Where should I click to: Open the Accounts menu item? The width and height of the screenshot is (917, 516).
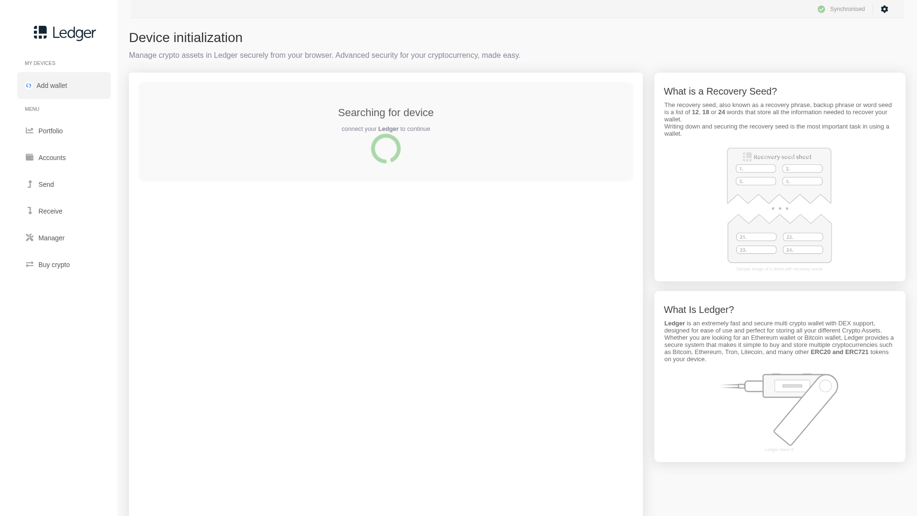click(x=64, y=158)
